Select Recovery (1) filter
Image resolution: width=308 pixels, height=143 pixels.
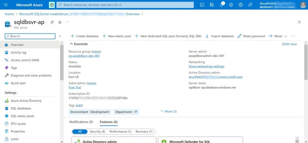click(x=144, y=132)
